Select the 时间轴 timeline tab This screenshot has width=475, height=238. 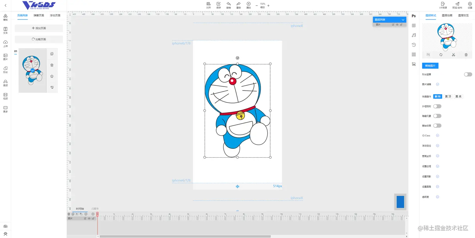click(x=80, y=209)
